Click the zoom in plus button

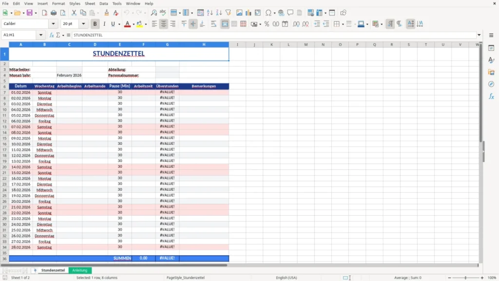tap(482, 278)
